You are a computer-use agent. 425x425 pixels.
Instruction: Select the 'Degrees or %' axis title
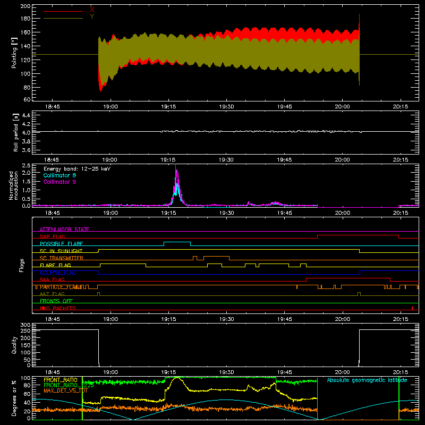click(14, 398)
